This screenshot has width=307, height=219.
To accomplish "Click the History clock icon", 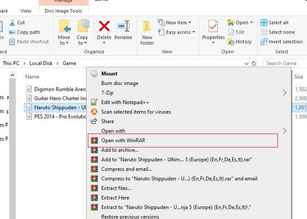I will point(231,42).
